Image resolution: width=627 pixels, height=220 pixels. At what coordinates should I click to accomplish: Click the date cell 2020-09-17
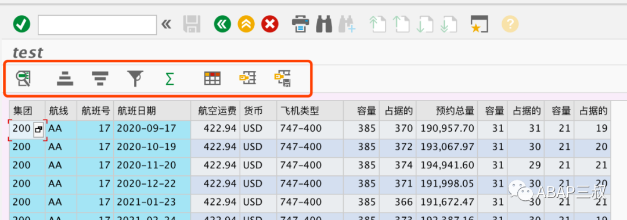coord(152,129)
